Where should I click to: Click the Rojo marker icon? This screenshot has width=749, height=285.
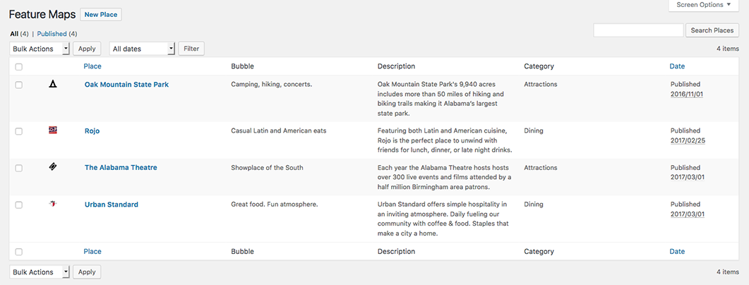53,129
